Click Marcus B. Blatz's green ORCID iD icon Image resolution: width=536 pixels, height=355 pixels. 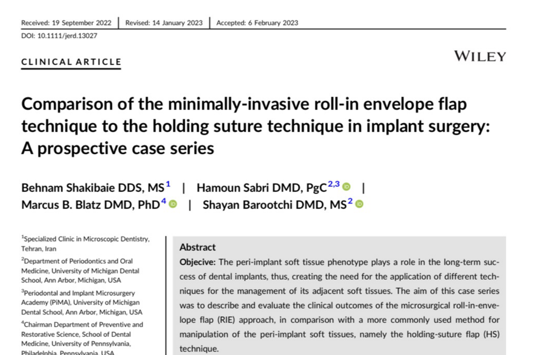tap(173, 203)
